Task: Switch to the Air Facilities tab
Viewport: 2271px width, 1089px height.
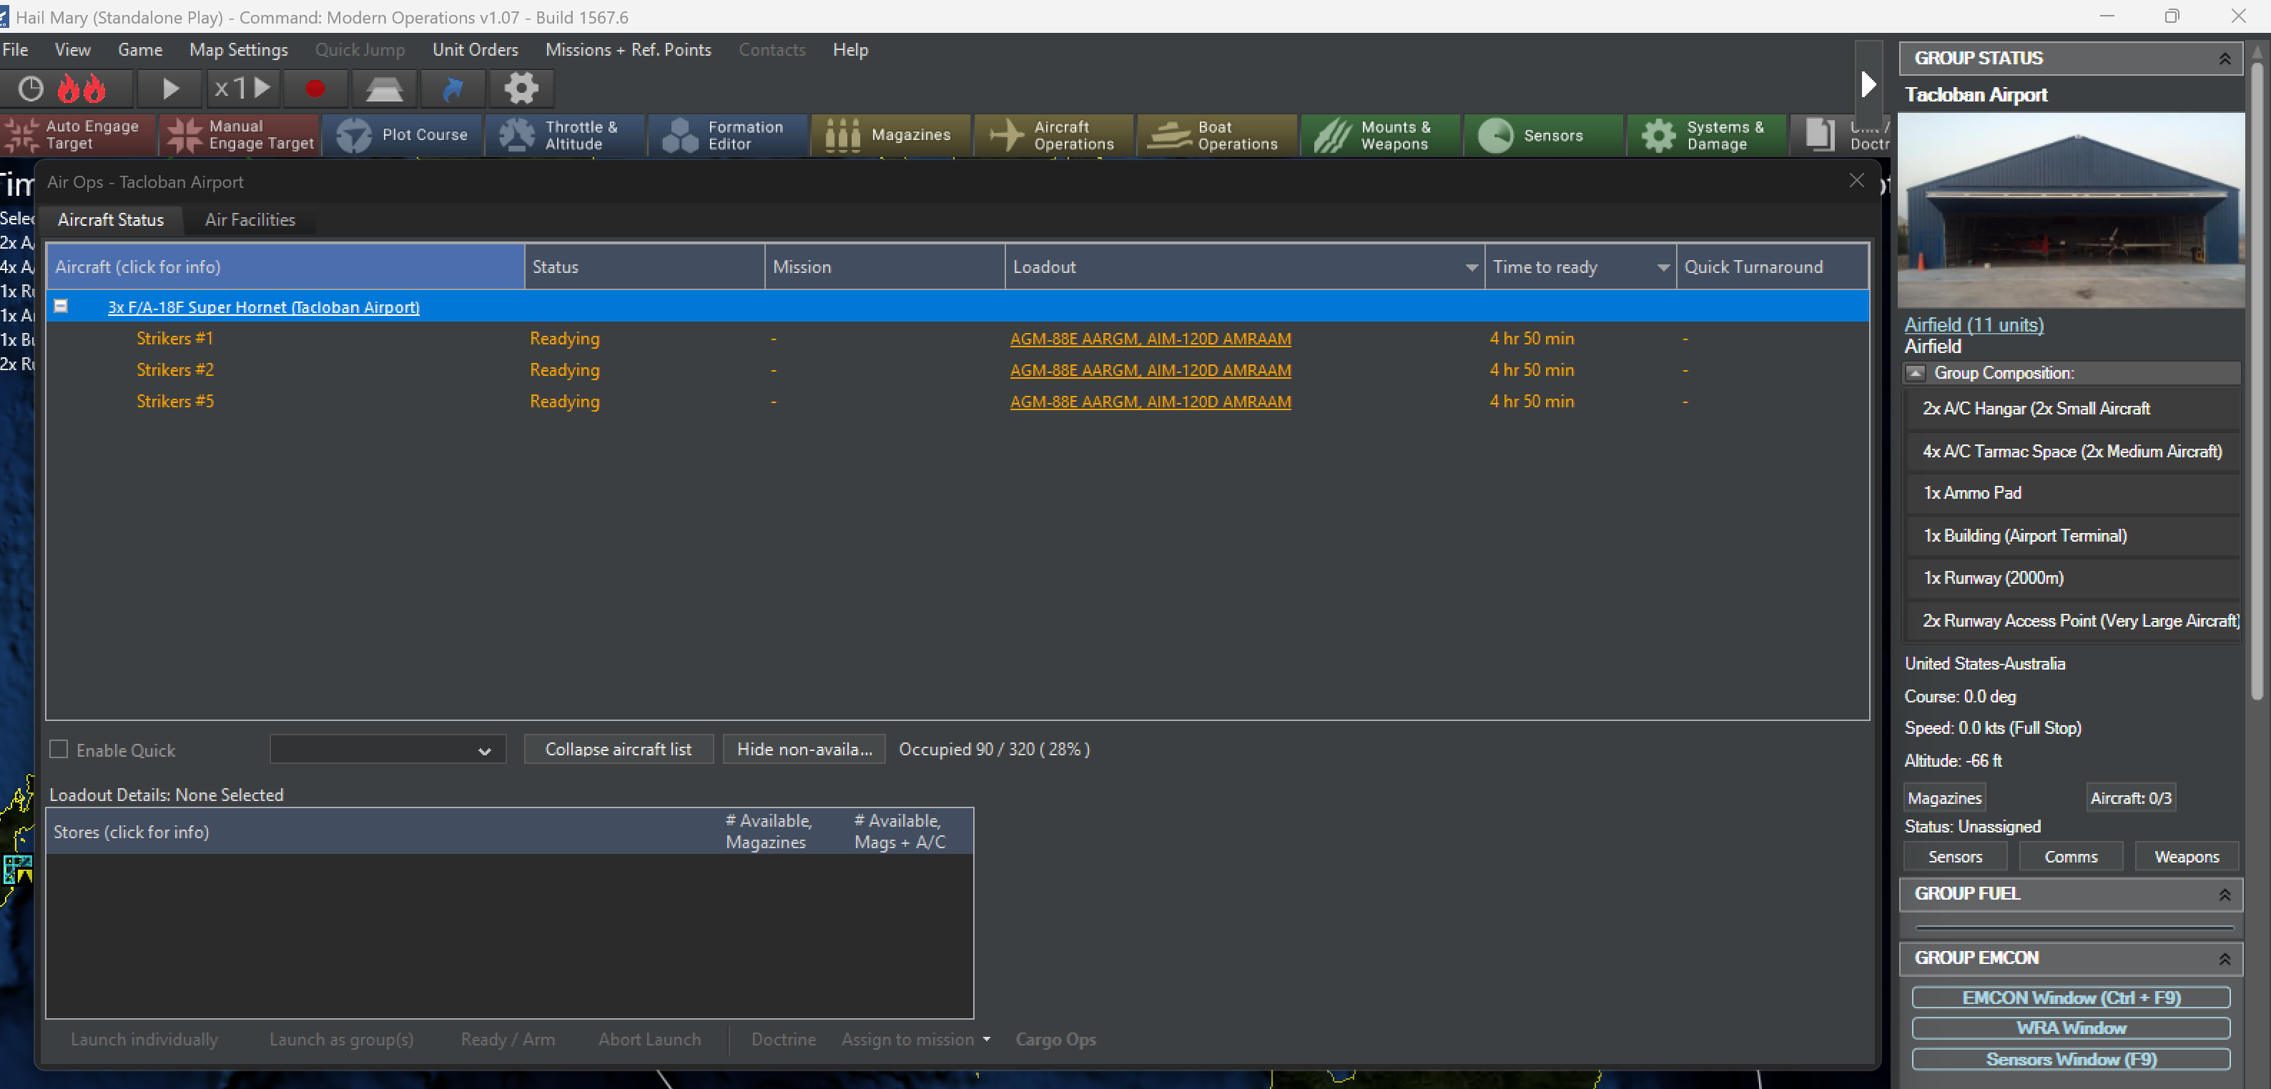Action: (250, 219)
